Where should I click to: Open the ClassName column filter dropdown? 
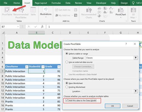click(27, 67)
